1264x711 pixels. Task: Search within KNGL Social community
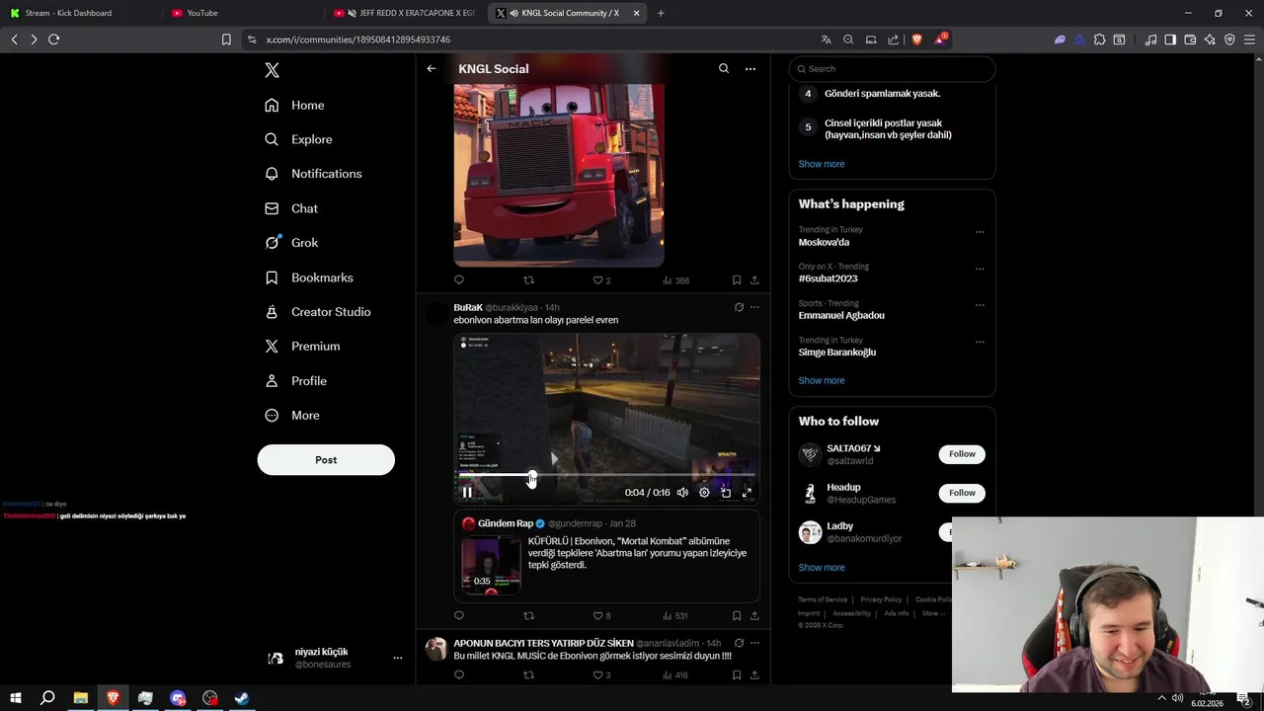click(724, 69)
